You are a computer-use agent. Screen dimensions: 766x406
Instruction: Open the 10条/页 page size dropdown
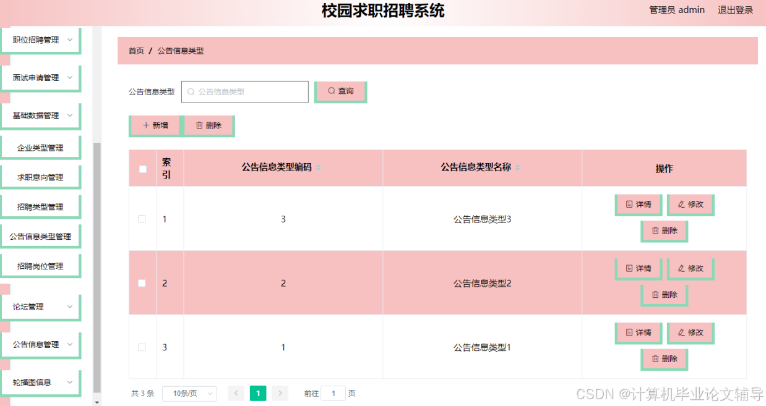[x=189, y=393]
